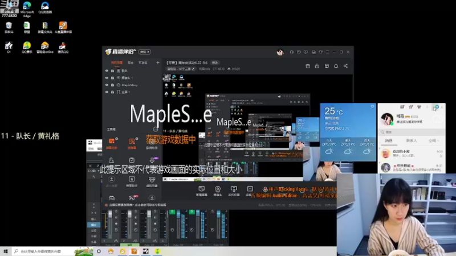The height and width of the screenshot is (256, 456).
Task: Toggle first green solo S button in mixer
Action: pos(172,212)
